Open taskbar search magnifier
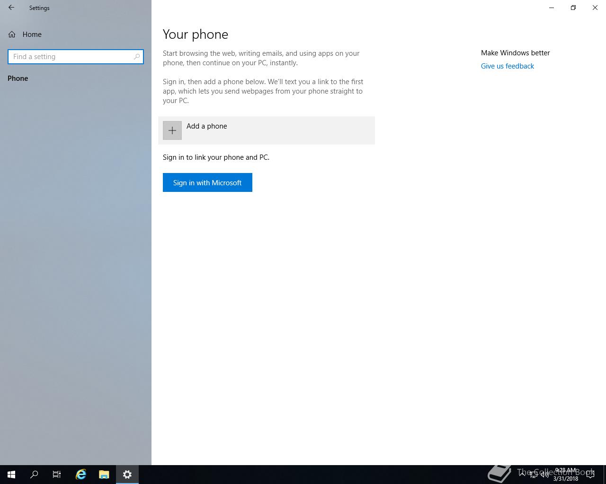The width and height of the screenshot is (606, 484). click(x=34, y=475)
